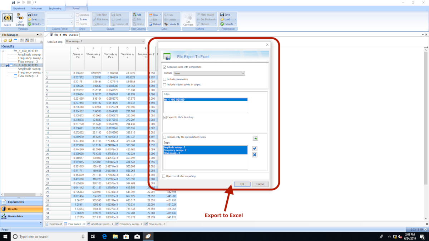Open the User Defined variables tool
The height and width of the screenshot is (241, 429).
click(20, 19)
